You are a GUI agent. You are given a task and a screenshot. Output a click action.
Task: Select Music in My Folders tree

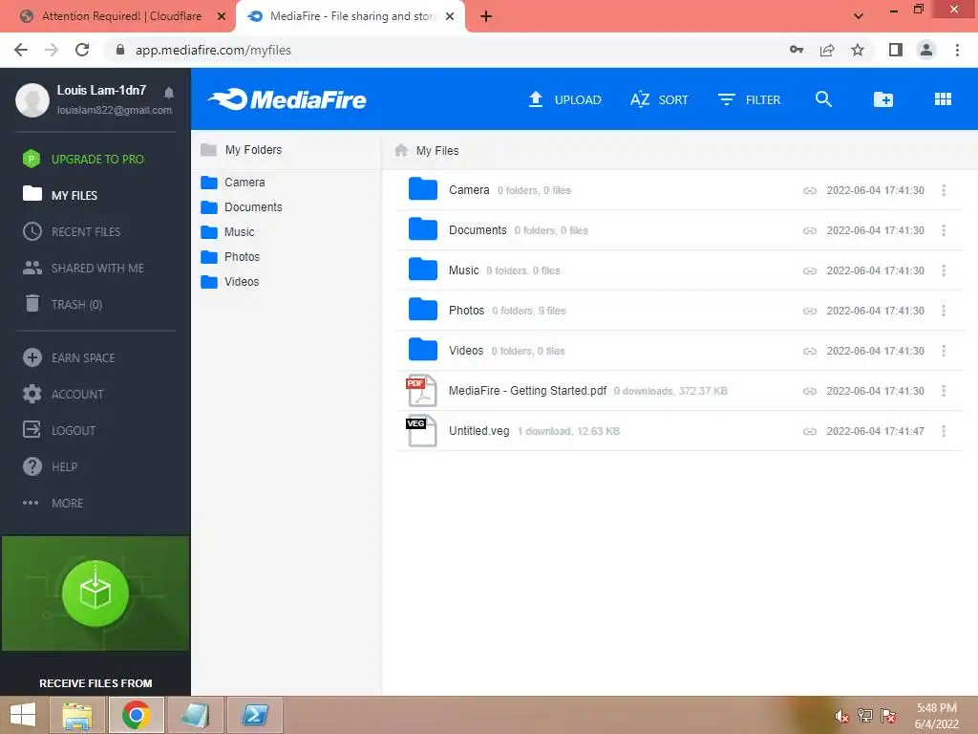pyautogui.click(x=227, y=232)
